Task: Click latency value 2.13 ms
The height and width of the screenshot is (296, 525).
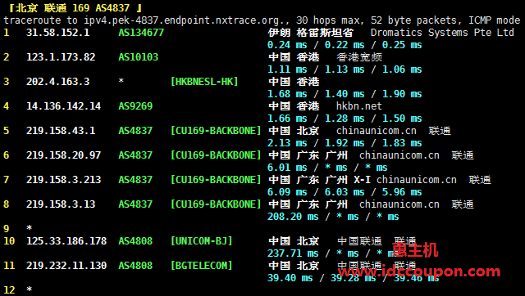Action: tap(287, 143)
